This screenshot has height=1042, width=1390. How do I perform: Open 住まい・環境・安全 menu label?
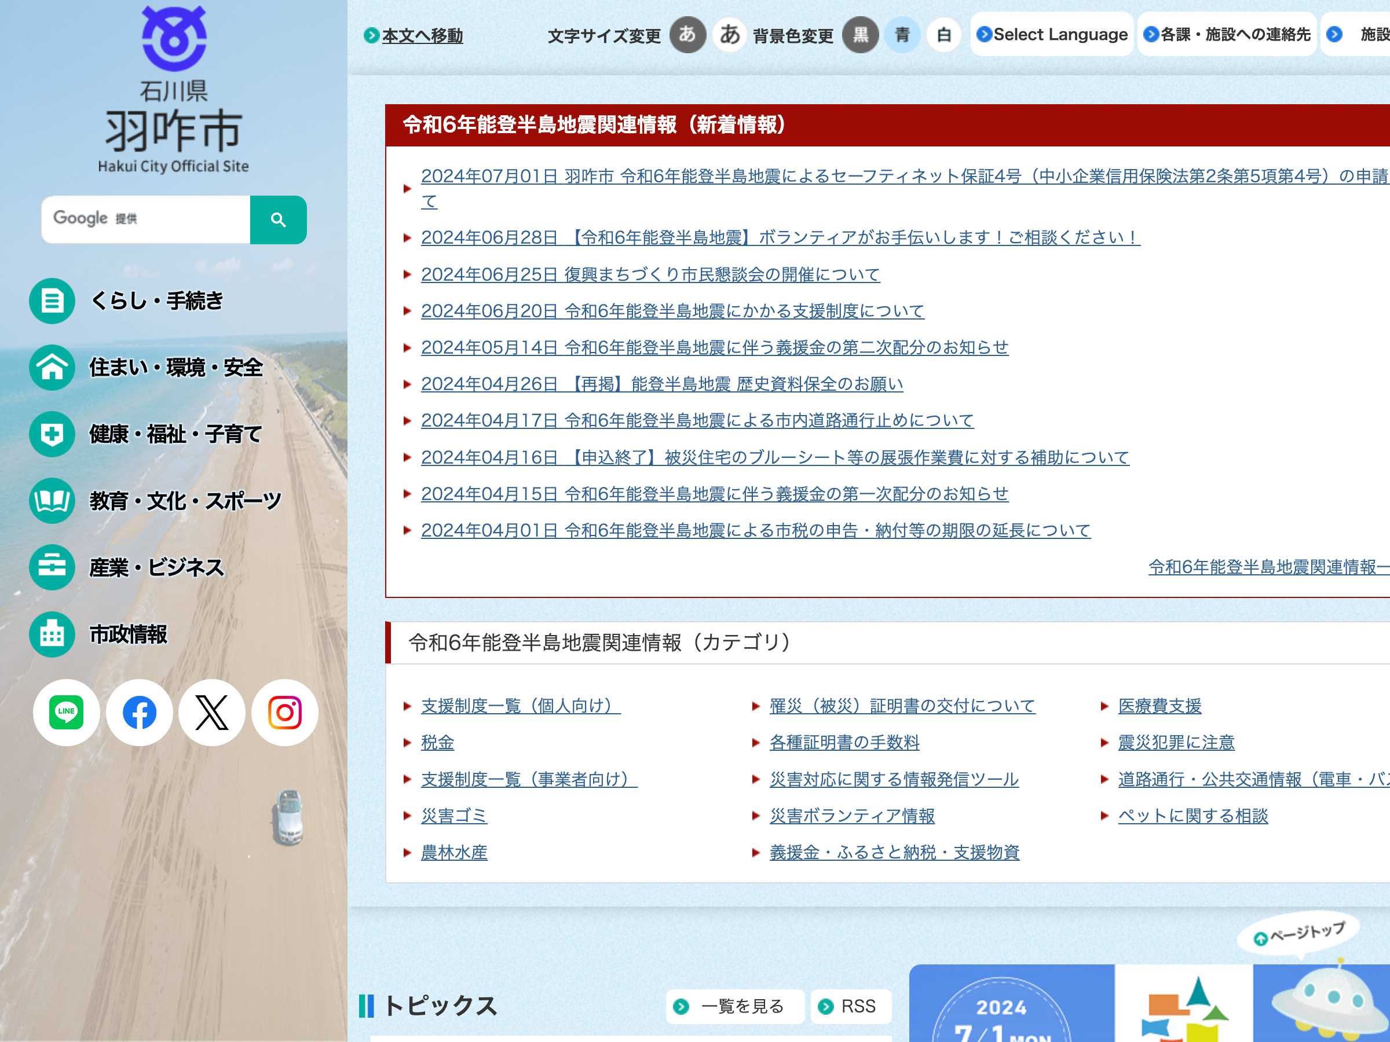(x=177, y=368)
